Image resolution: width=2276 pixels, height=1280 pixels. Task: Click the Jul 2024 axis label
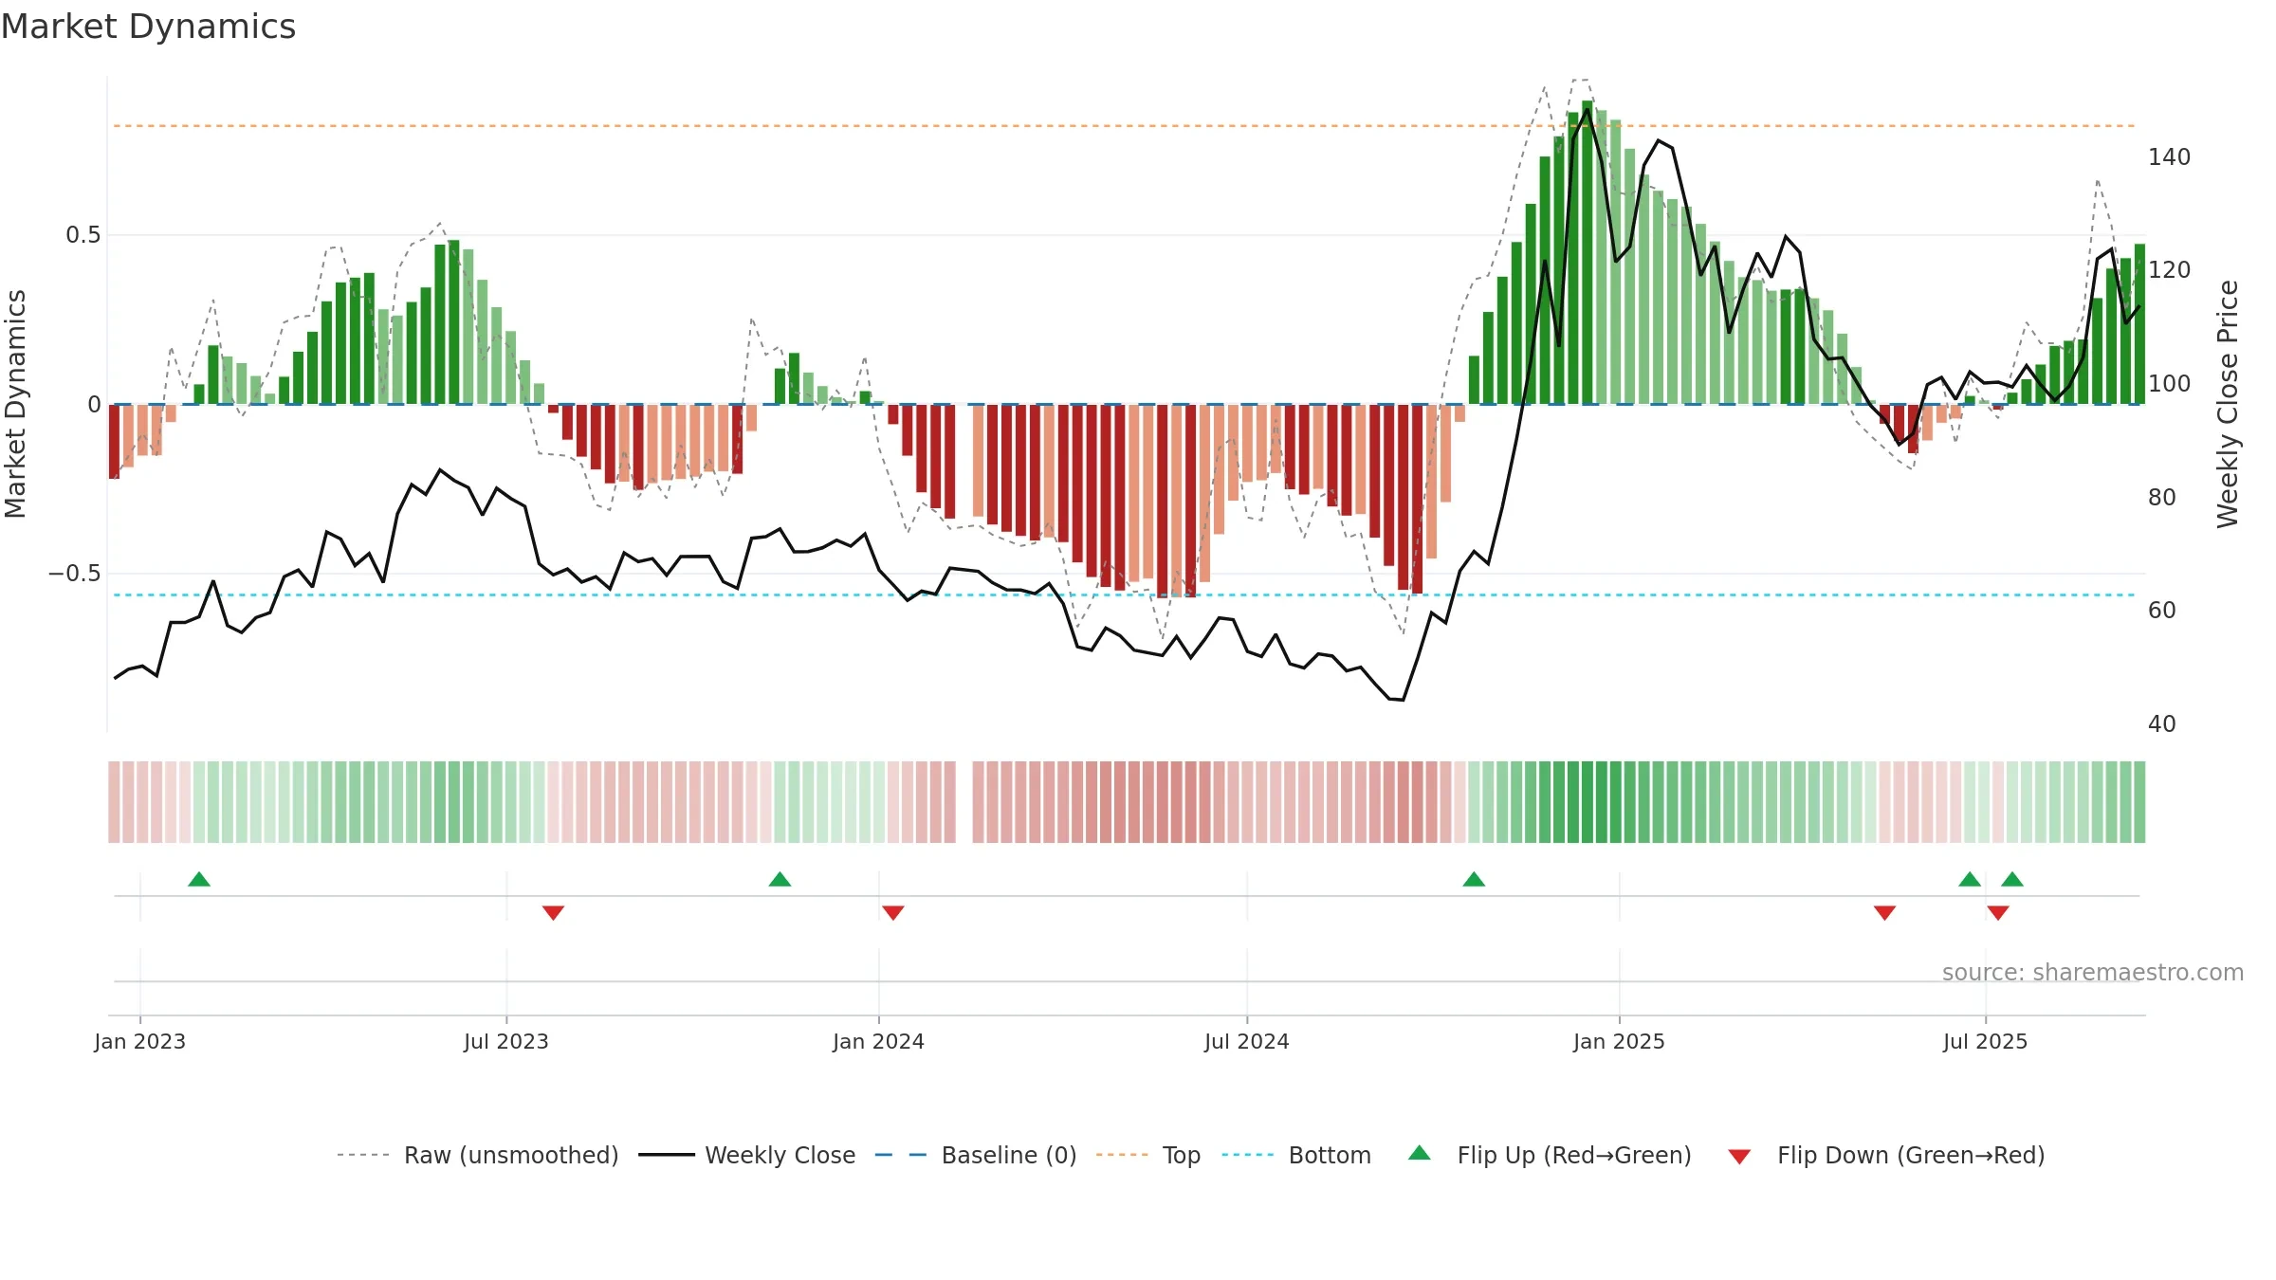pyautogui.click(x=1247, y=1041)
